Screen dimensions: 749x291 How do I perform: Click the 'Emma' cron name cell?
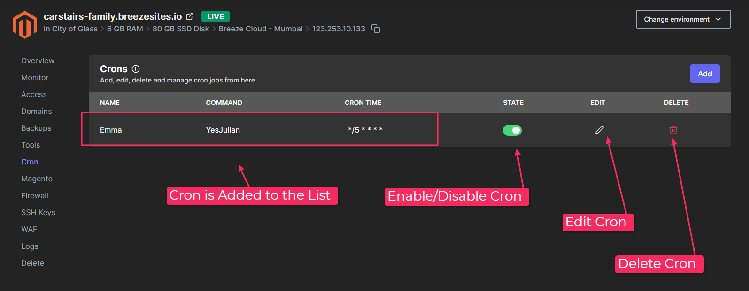(111, 130)
